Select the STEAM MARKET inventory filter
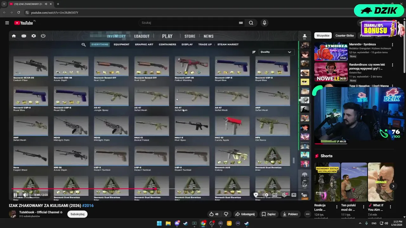 click(x=228, y=44)
